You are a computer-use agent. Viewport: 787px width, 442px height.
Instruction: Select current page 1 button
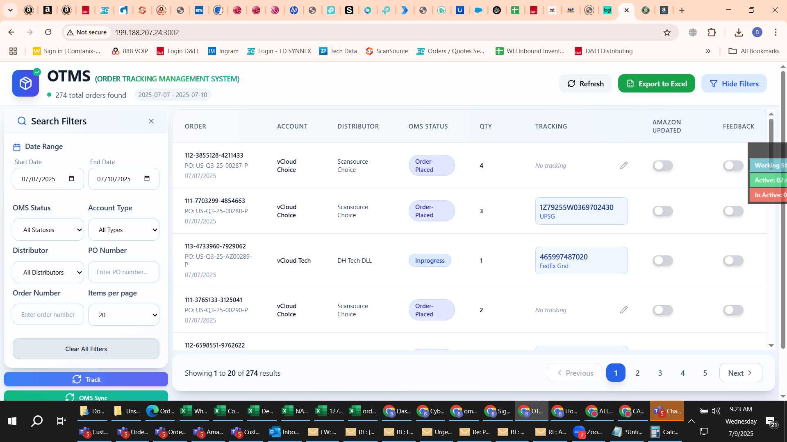(616, 373)
